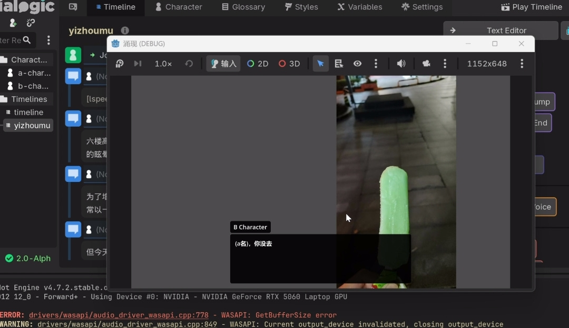Select the b-cha... character resource
The width and height of the screenshot is (569, 328).
(29, 86)
